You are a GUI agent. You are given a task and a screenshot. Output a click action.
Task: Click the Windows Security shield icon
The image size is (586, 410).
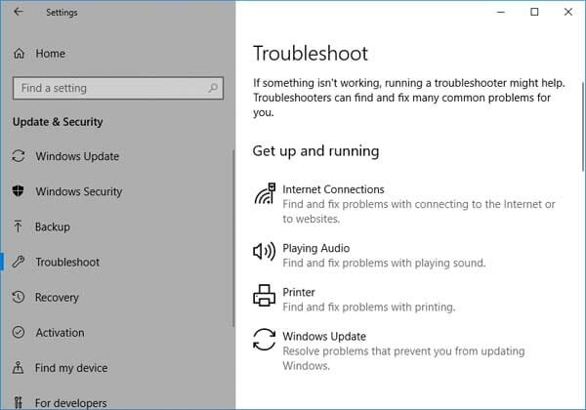18,191
